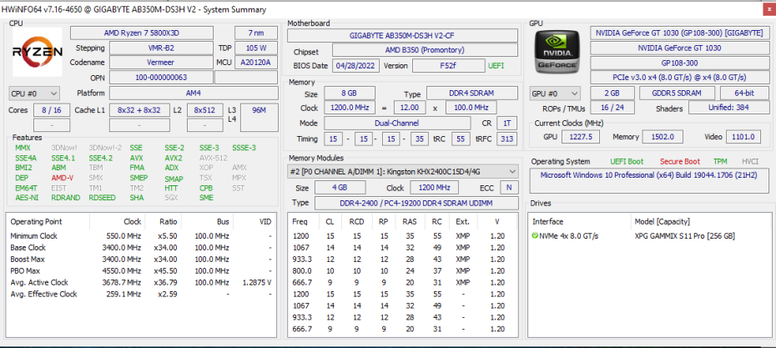Click the TPM status indicator
This screenshot has height=348, width=776.
pyautogui.click(x=719, y=161)
